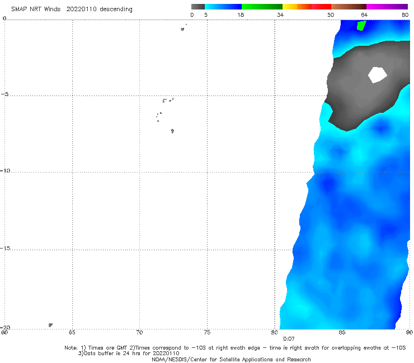This screenshot has height=363, width=414.
Task: Click the magenta-purple segment of the color scale
Action: coord(387,7)
